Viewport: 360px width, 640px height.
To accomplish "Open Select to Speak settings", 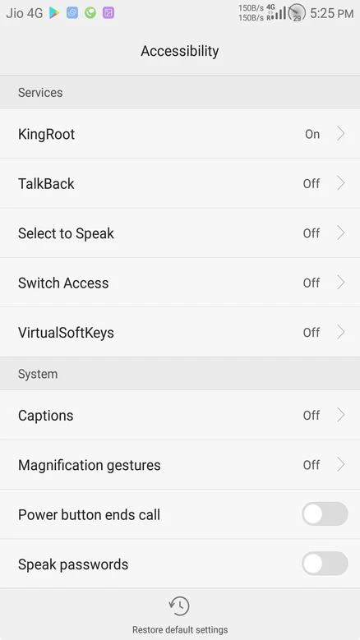I will point(180,233).
